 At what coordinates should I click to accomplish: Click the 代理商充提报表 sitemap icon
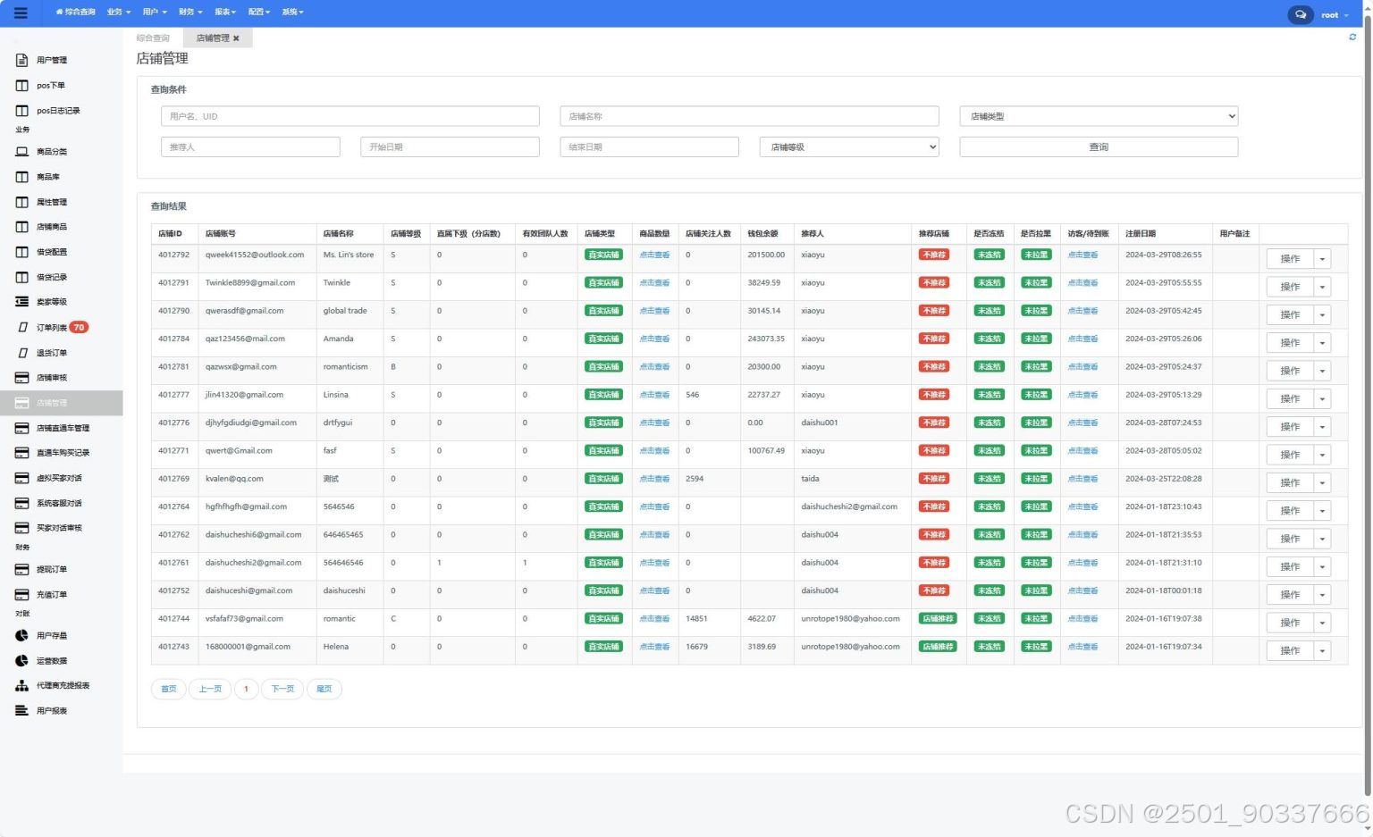click(x=22, y=686)
